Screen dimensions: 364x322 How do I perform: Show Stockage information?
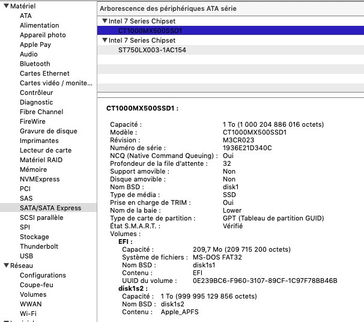click(x=34, y=237)
